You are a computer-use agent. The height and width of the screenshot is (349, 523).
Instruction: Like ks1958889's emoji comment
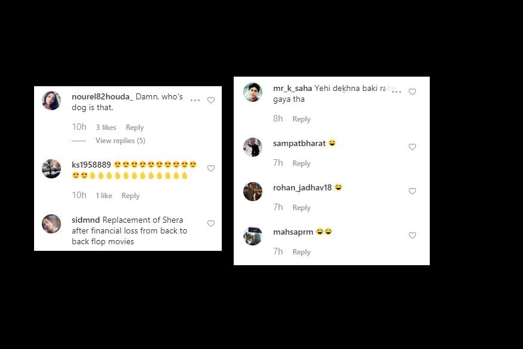pos(211,168)
